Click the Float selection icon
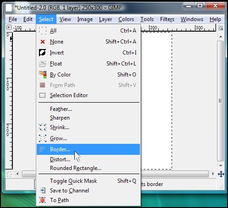The width and height of the screenshot is (228, 208). pyautogui.click(x=43, y=64)
